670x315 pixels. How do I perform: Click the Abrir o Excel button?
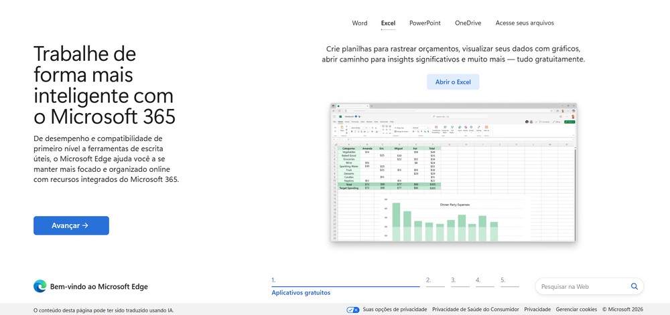click(x=453, y=82)
